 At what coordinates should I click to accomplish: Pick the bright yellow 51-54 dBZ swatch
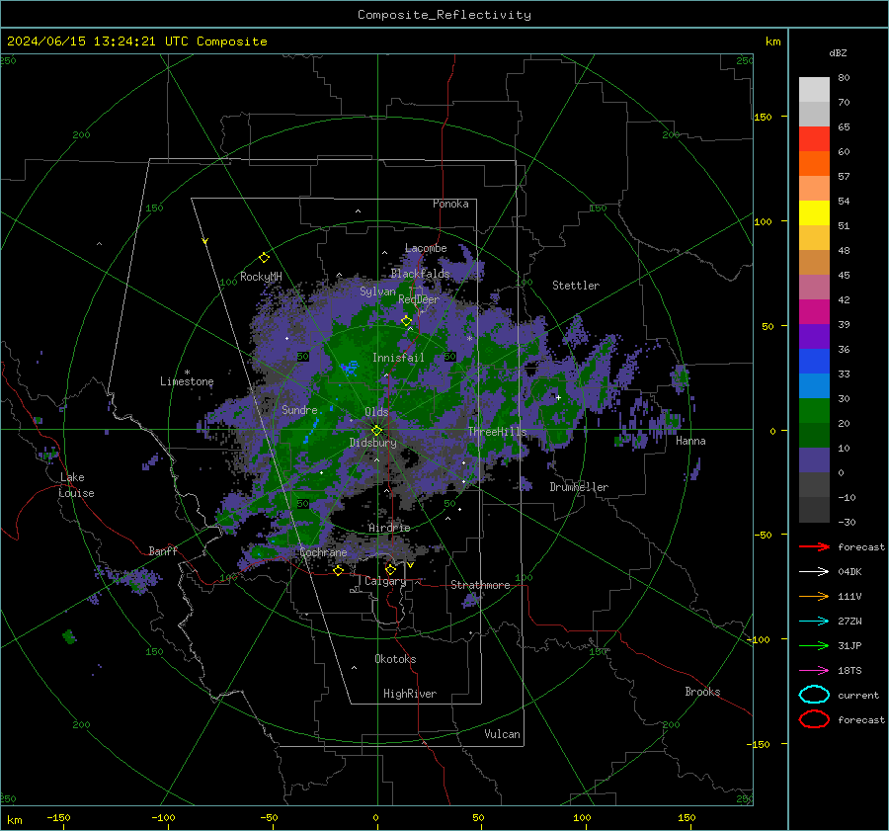point(814,213)
